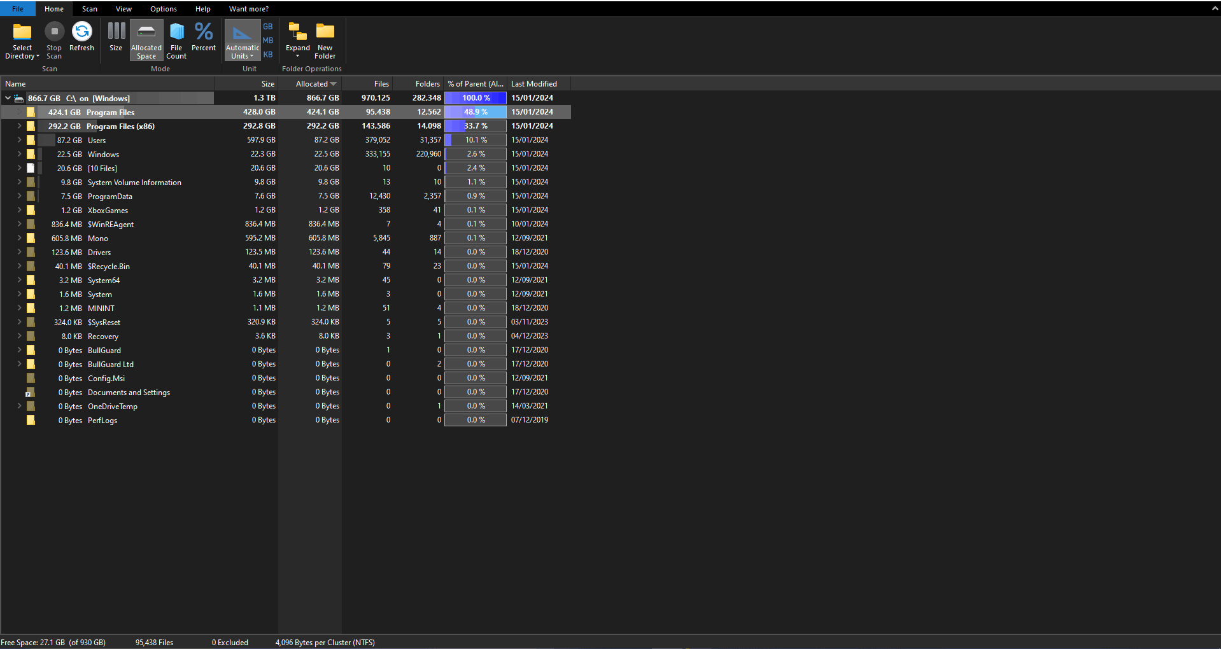Open the Options ribbon tab
This screenshot has height=649, width=1221.
(164, 9)
